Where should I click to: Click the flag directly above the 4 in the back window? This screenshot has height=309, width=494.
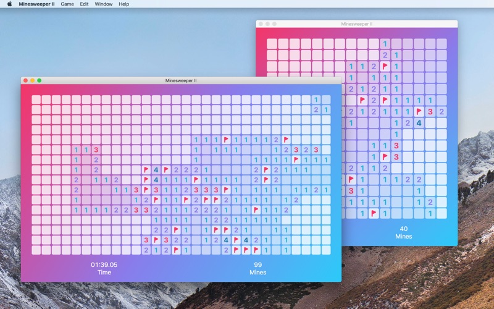419,111
